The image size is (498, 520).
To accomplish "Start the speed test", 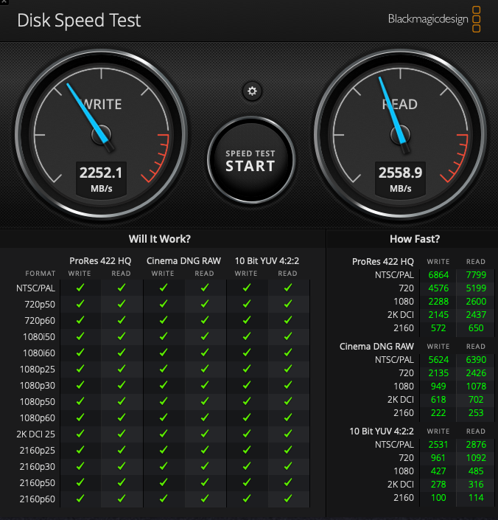I will click(251, 160).
